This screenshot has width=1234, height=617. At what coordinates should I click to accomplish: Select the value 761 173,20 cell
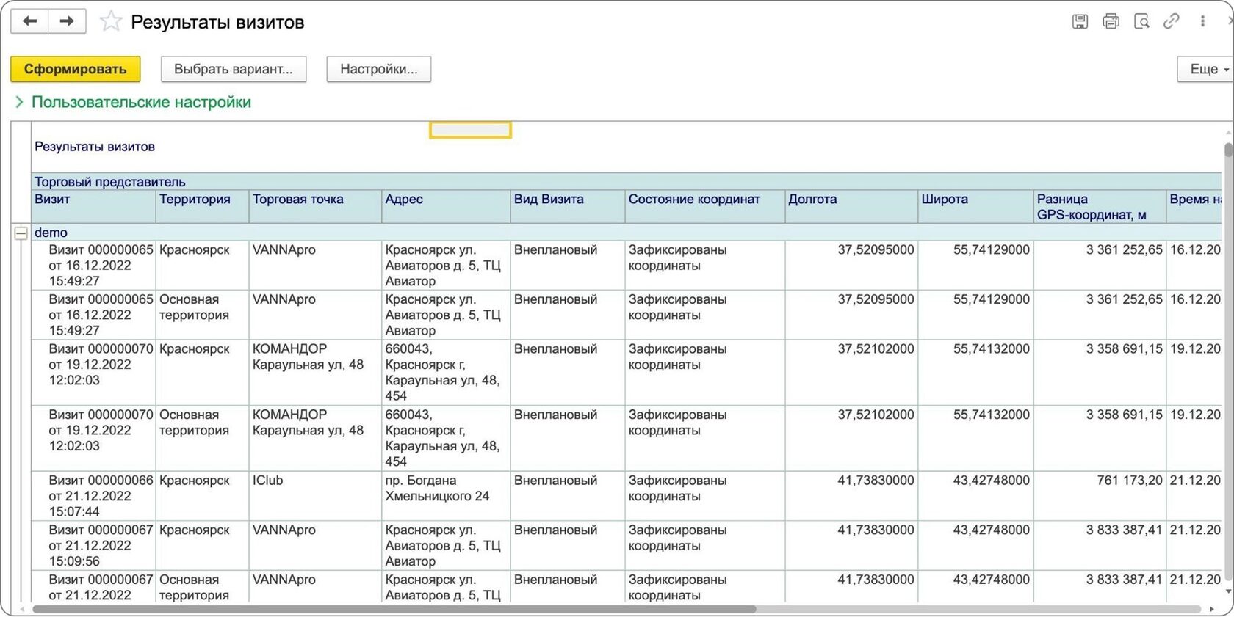pyautogui.click(x=1100, y=496)
